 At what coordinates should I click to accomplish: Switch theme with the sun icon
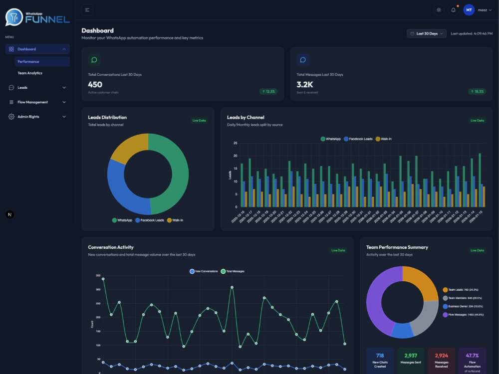pyautogui.click(x=439, y=10)
